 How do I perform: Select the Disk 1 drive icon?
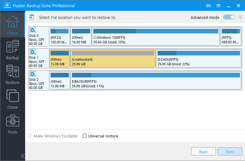33,52
